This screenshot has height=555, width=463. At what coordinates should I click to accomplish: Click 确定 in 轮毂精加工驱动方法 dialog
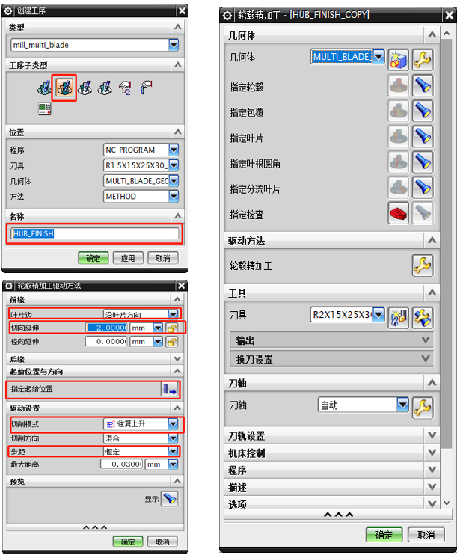coord(128,542)
